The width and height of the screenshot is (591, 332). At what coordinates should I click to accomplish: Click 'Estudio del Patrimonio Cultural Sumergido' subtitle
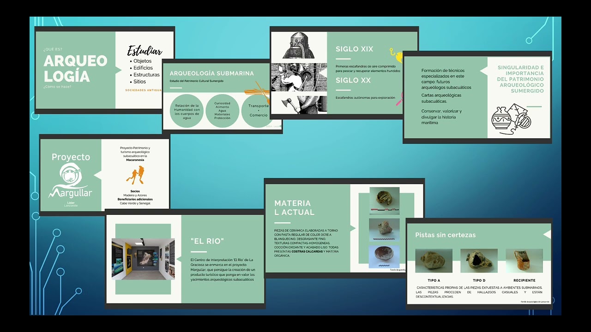(x=197, y=81)
